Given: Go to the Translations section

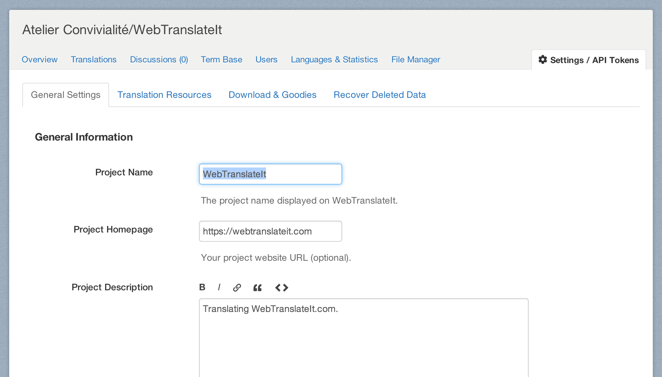Looking at the screenshot, I should (x=94, y=60).
